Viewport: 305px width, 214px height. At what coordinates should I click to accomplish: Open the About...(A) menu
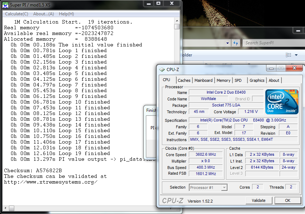[44, 14]
